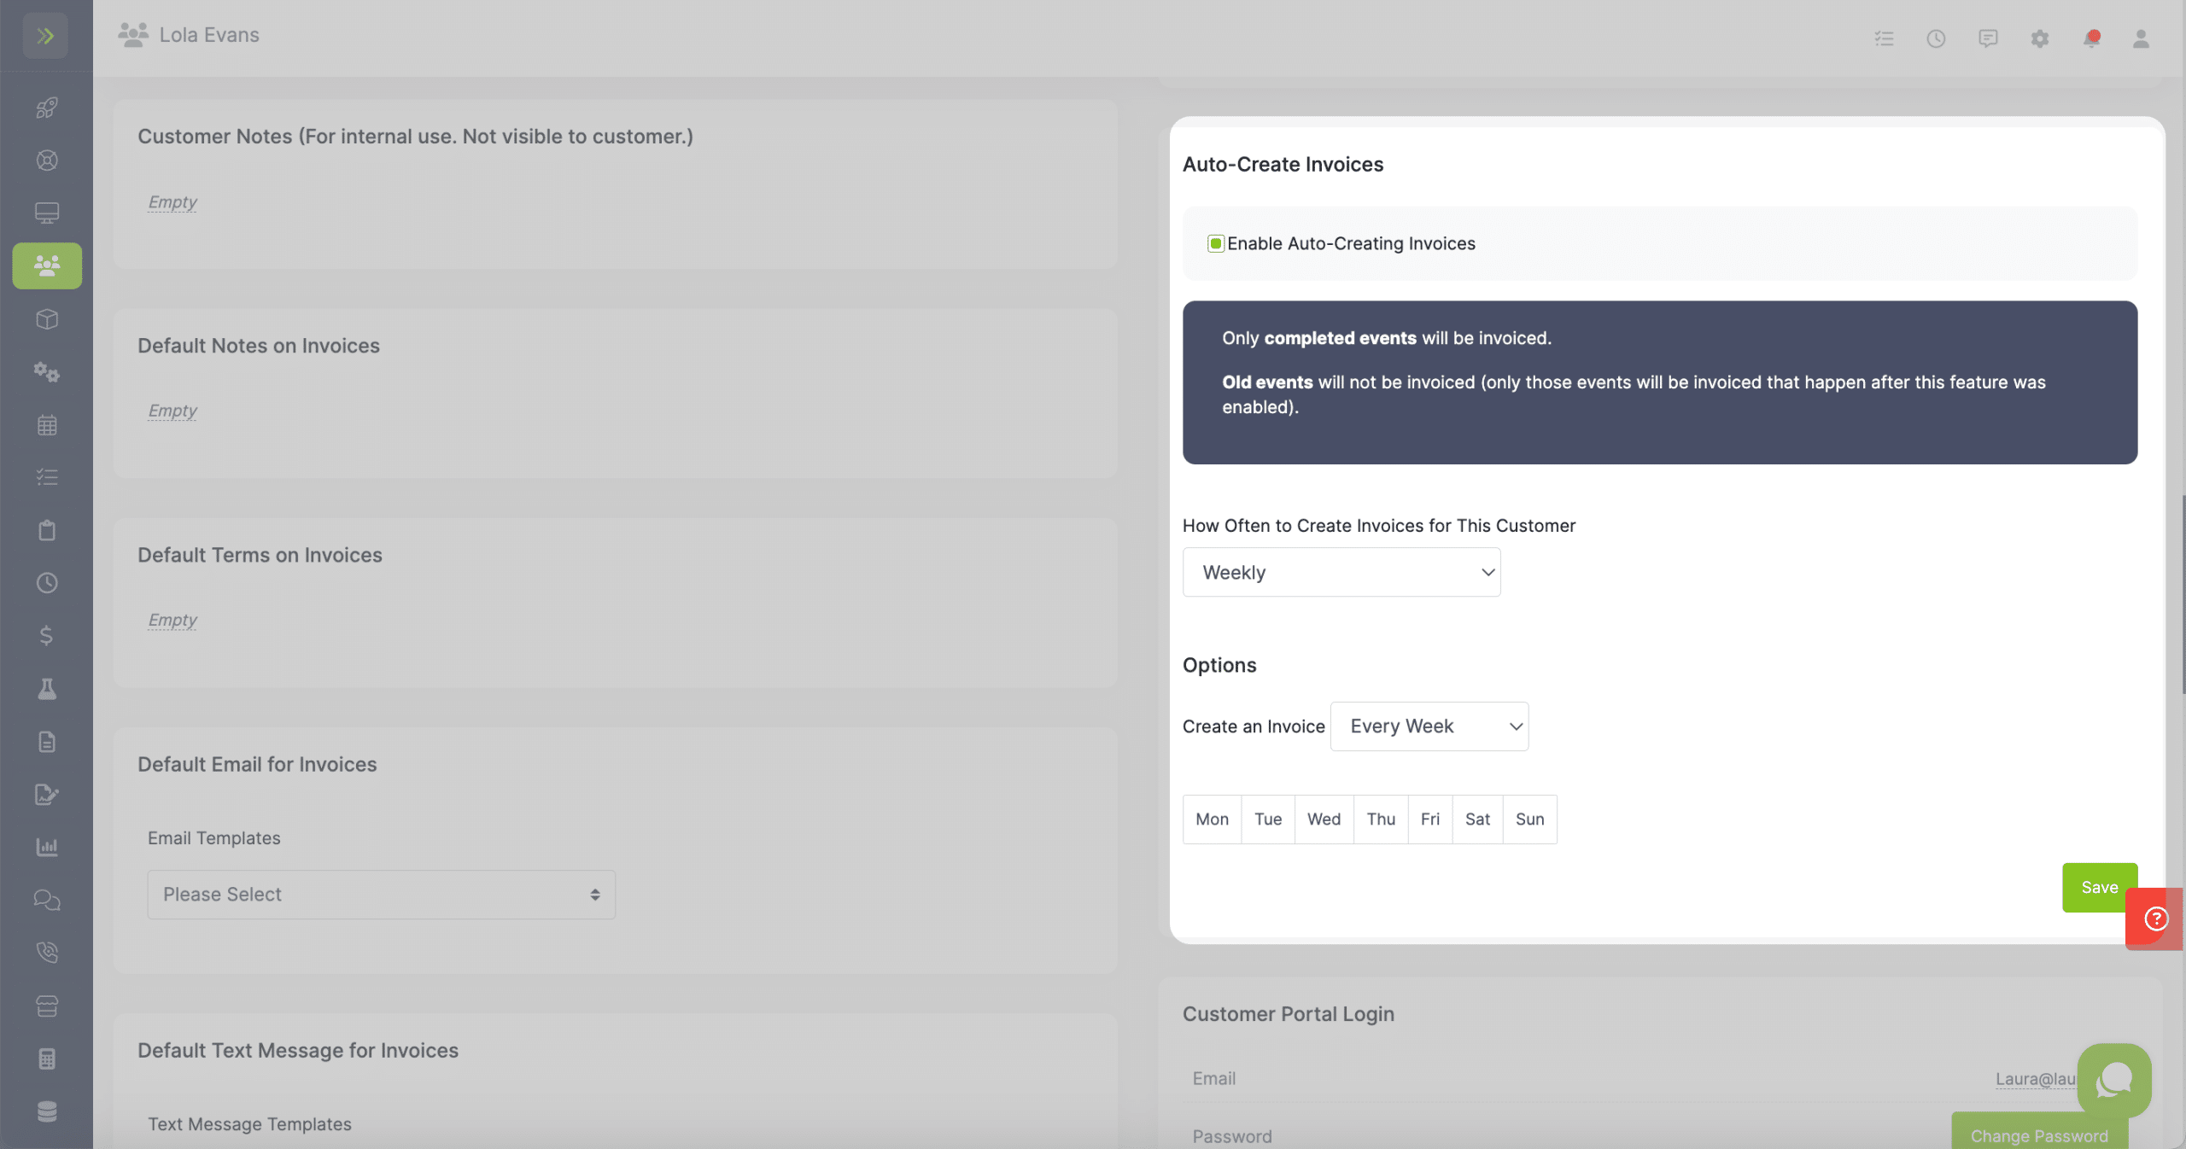Screen dimensions: 2186x1149
Task: Open the settings gear in top bar
Action: pyautogui.click(x=2040, y=38)
